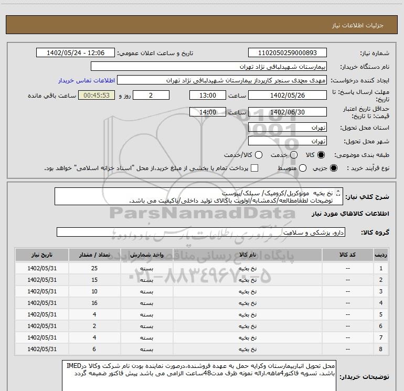Click the استان محل تحویل field
This screenshot has height=391, width=404.
point(287,128)
